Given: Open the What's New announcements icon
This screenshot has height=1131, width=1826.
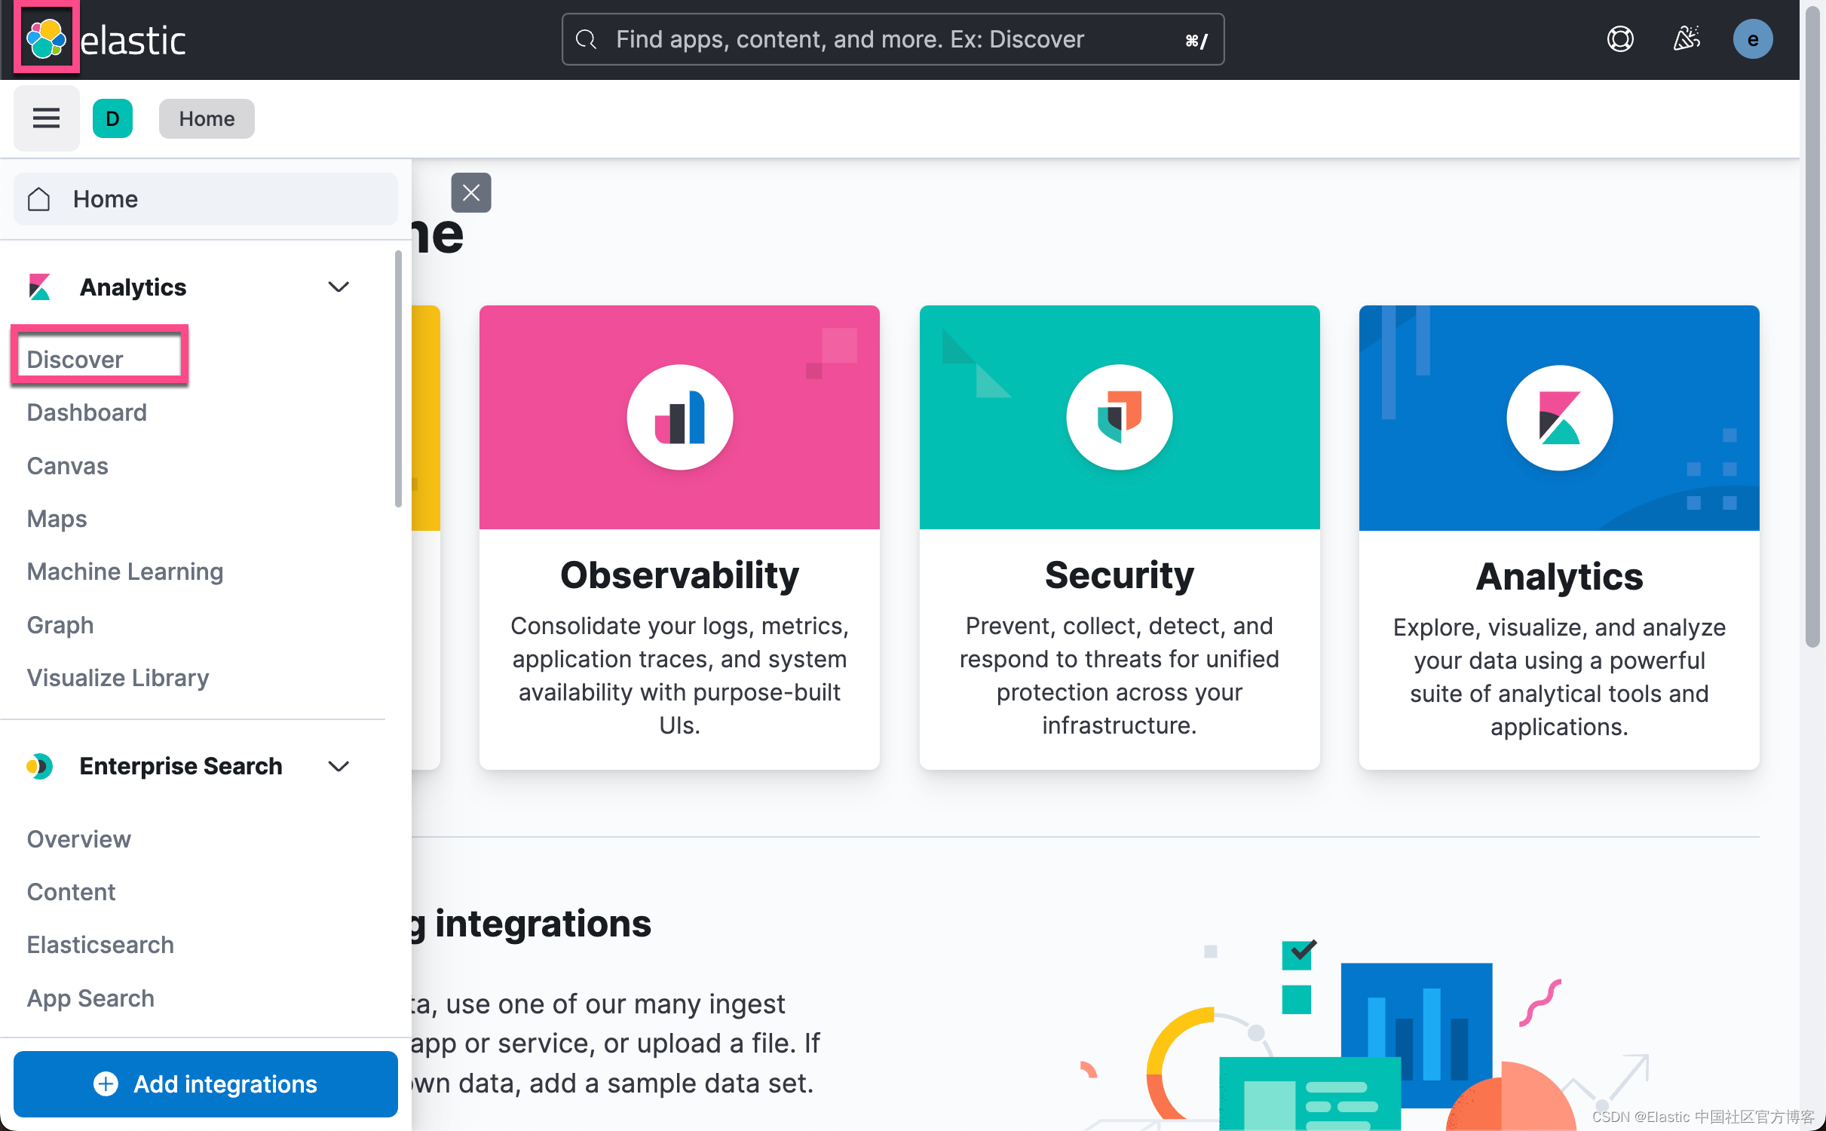Looking at the screenshot, I should [1687, 38].
